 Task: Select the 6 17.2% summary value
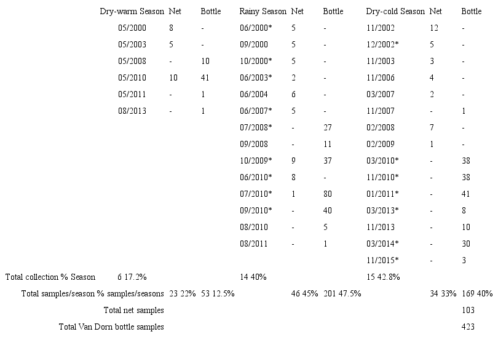pos(132,277)
